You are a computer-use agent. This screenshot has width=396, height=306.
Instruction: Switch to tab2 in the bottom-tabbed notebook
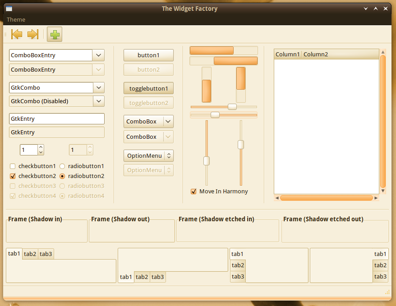pos(142,277)
